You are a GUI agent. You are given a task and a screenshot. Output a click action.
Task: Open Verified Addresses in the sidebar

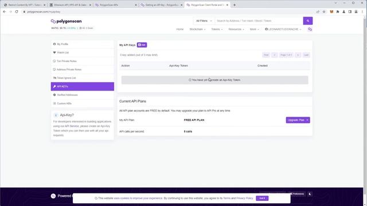pyautogui.click(x=83, y=95)
